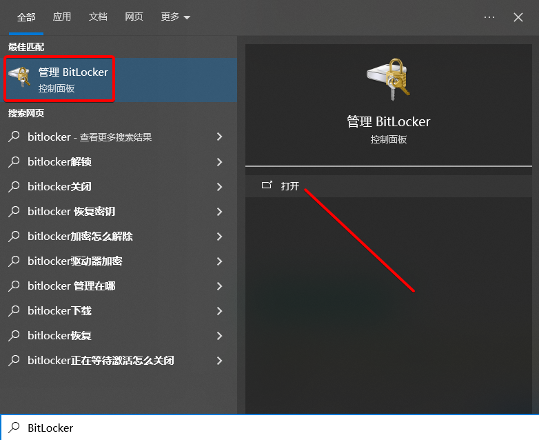Click search icon next to bitlocker正在等待激活怎么关闭

click(14, 360)
